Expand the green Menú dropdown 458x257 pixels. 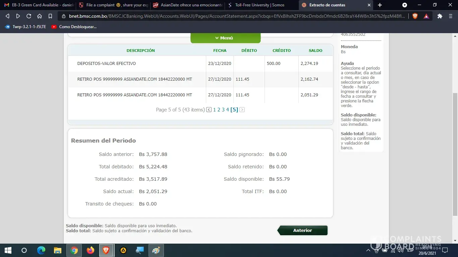[x=225, y=38]
